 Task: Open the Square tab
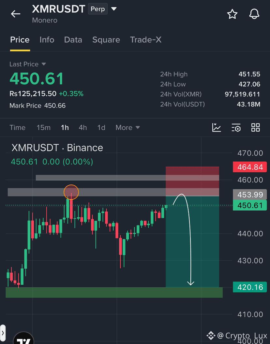106,40
